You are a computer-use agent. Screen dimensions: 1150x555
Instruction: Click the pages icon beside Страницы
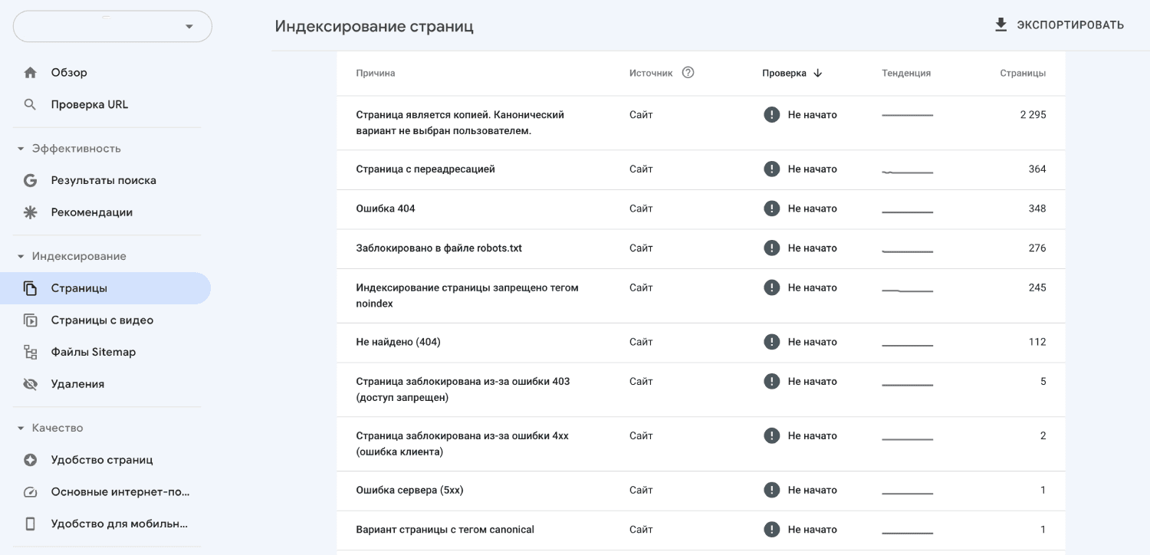[x=30, y=288]
